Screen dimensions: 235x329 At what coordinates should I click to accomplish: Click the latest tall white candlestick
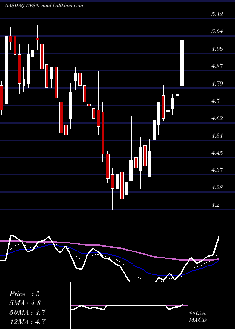click(182, 63)
